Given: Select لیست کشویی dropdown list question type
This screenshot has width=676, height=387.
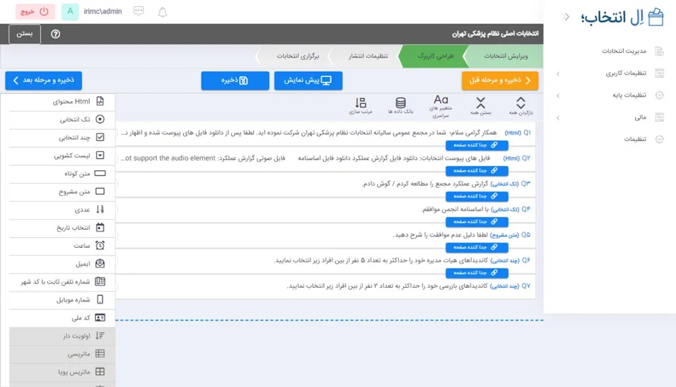Looking at the screenshot, I should [58, 155].
